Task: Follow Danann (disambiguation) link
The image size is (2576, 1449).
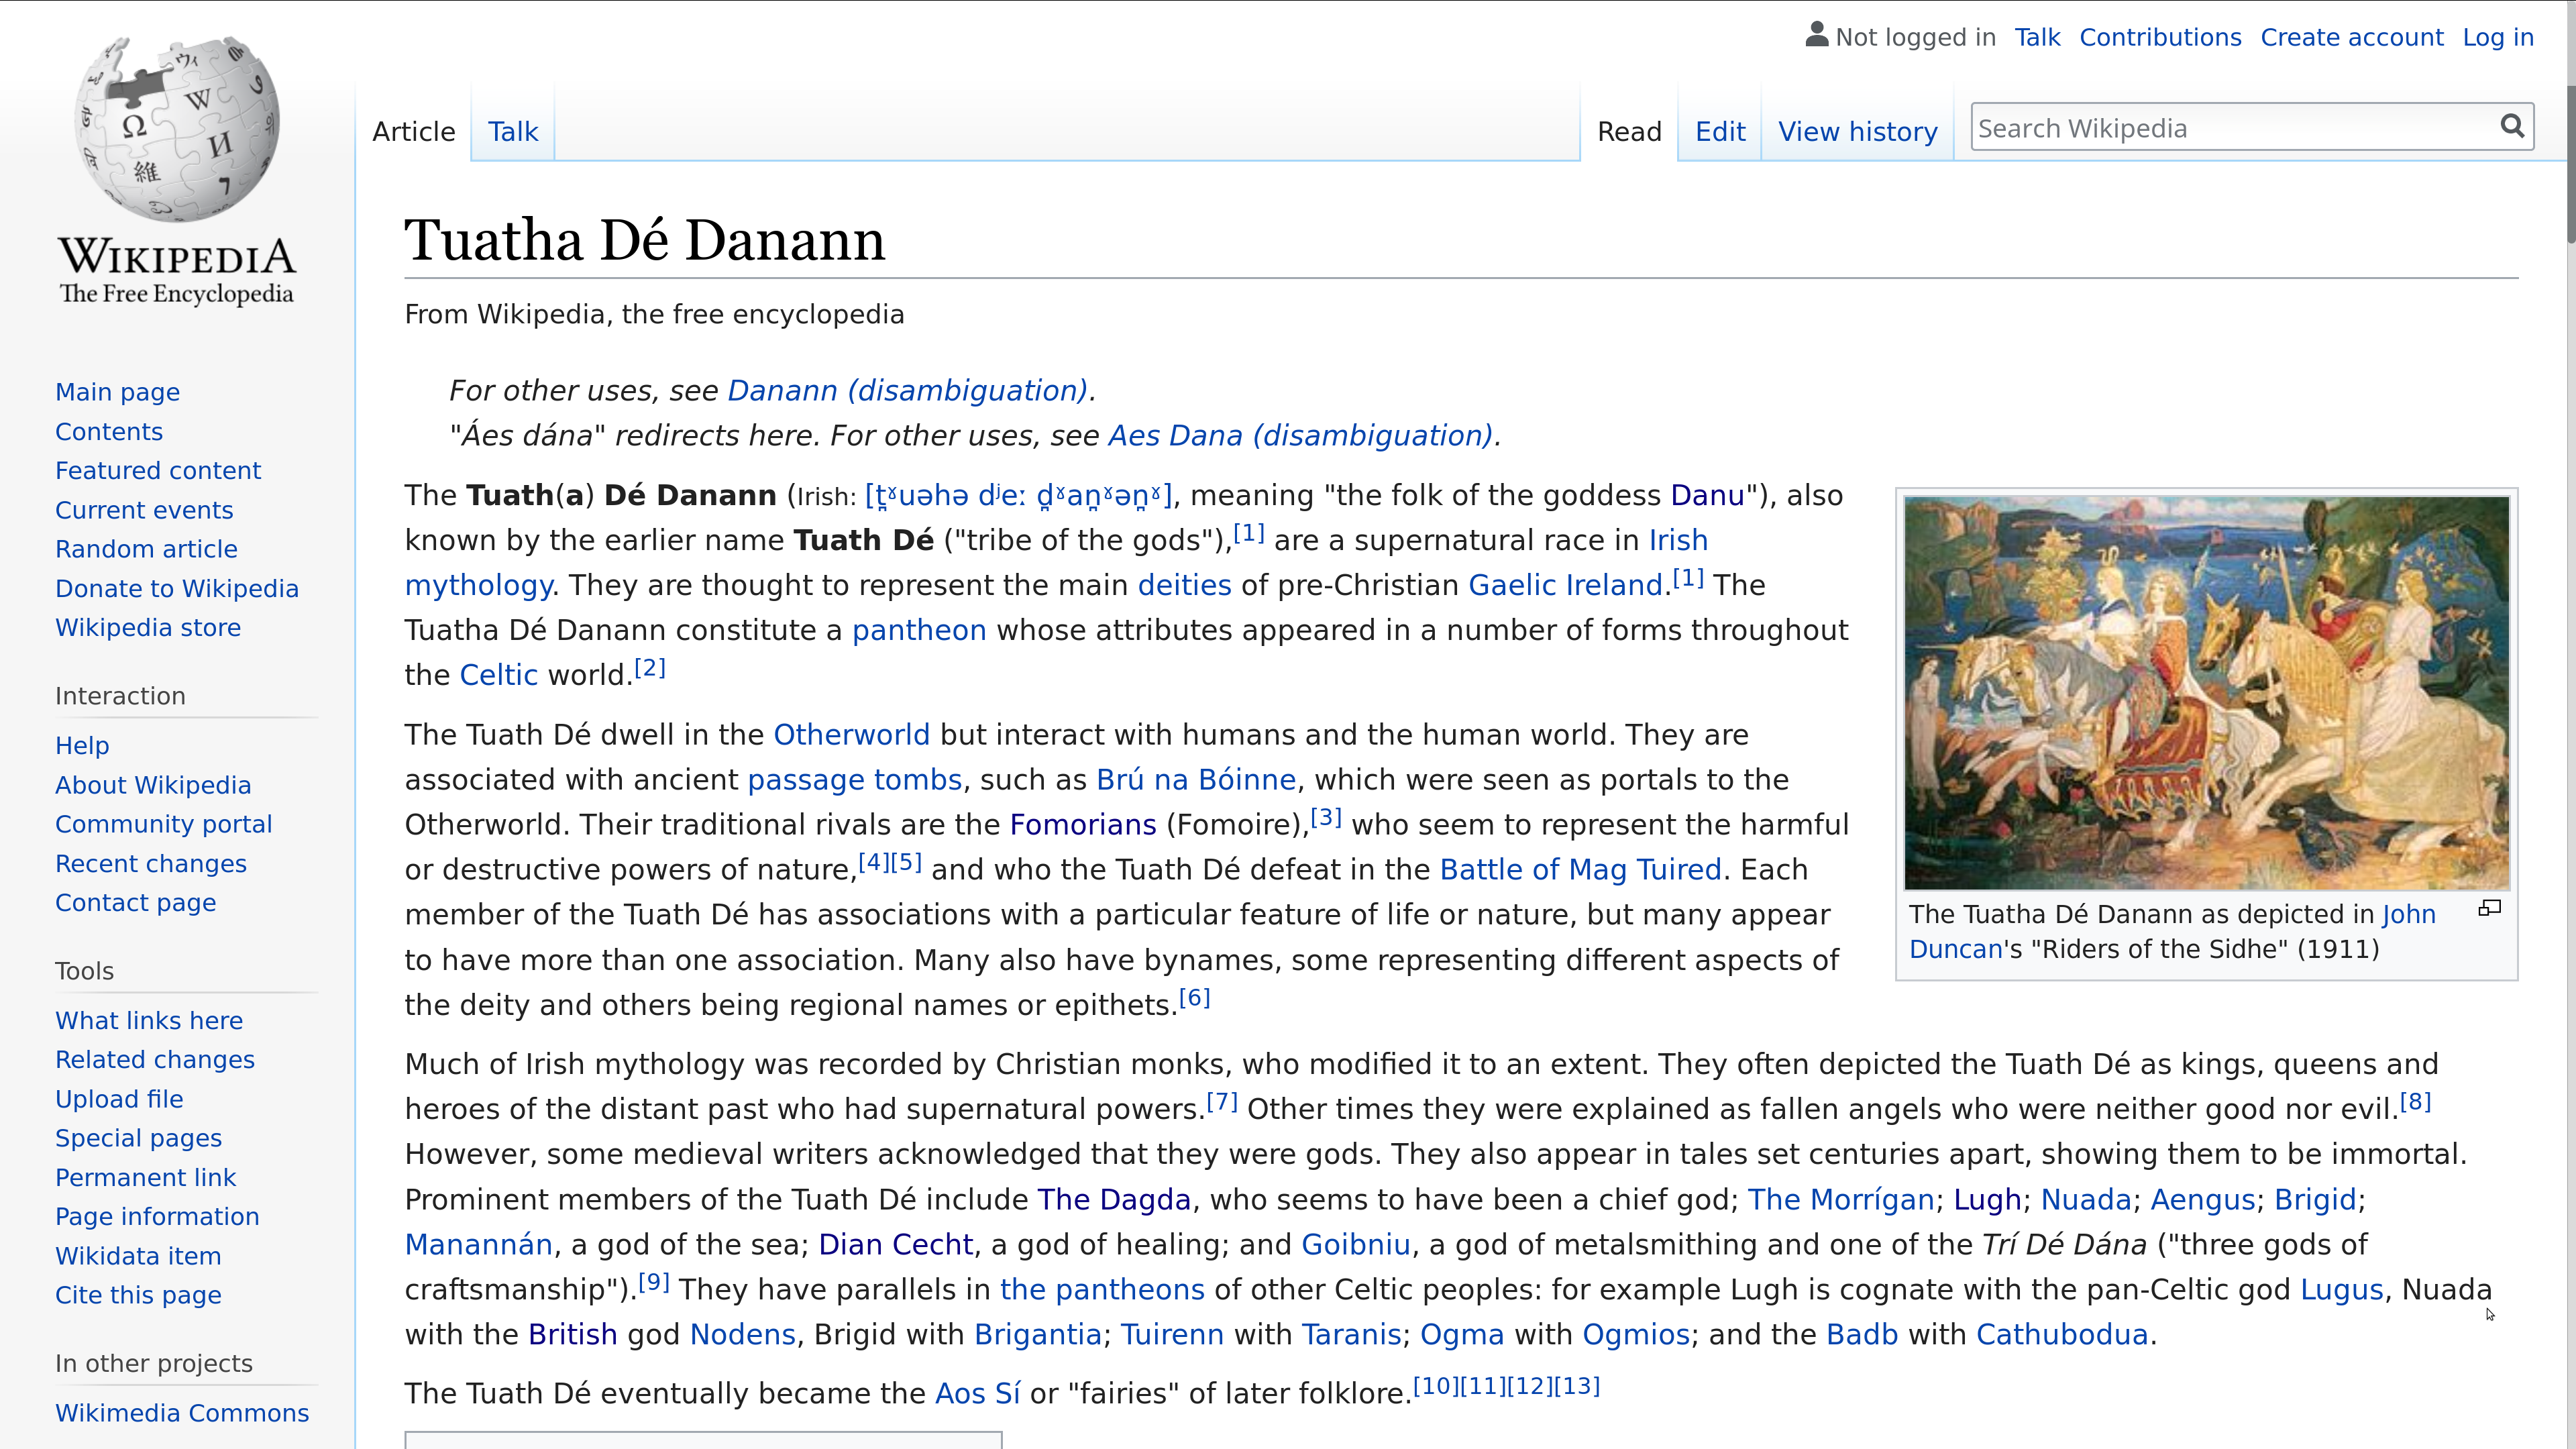Action: (x=907, y=391)
